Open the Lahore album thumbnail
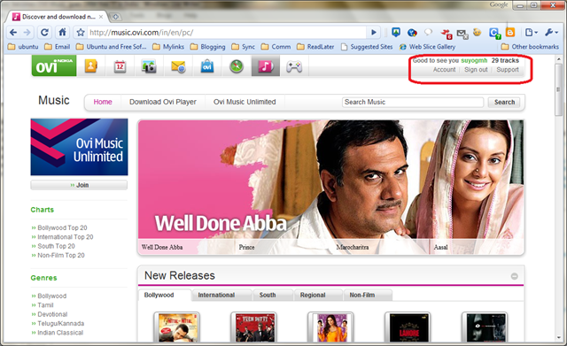567x346 pixels. click(408, 327)
